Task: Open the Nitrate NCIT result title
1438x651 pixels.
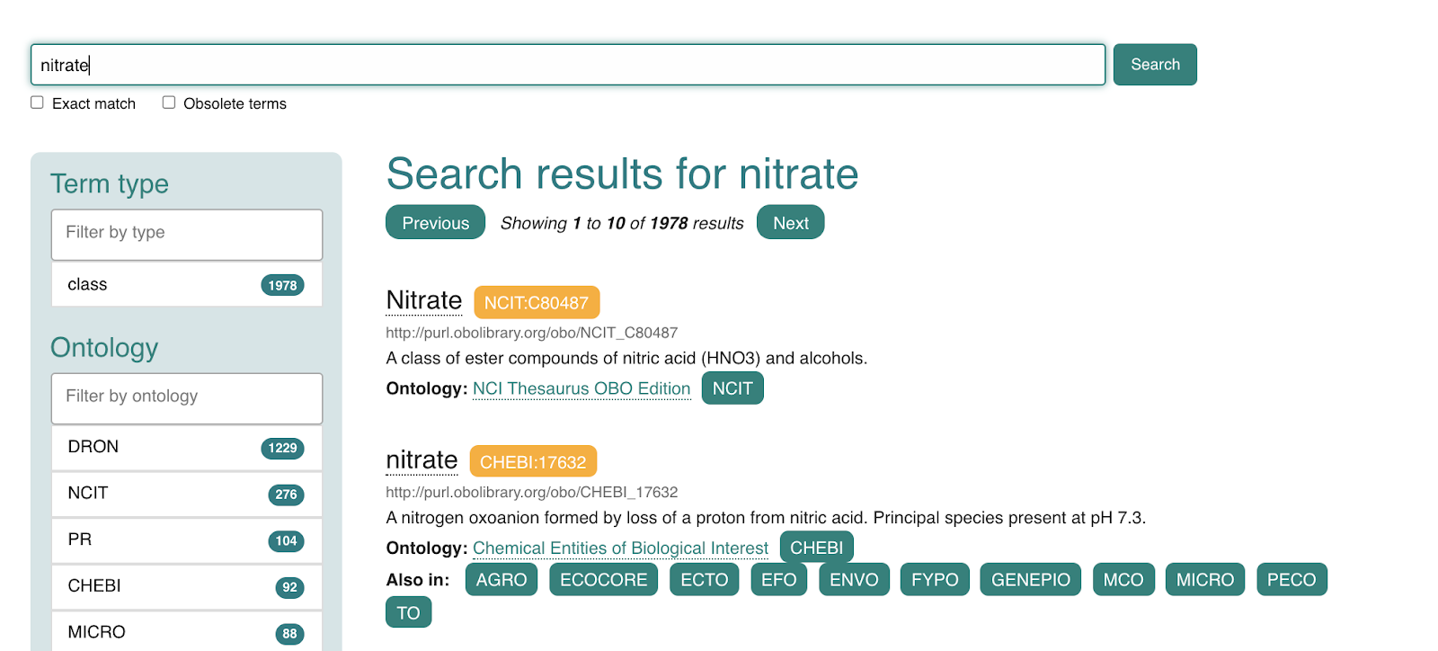Action: tap(423, 300)
